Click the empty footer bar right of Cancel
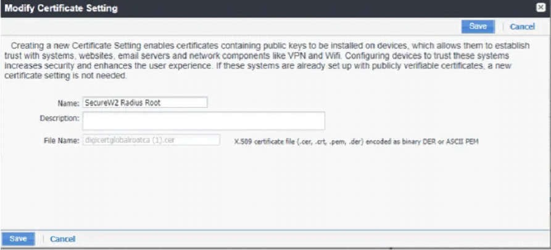 (x=309, y=239)
